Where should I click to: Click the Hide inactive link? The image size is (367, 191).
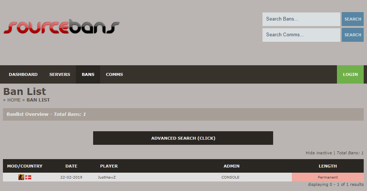(x=319, y=153)
